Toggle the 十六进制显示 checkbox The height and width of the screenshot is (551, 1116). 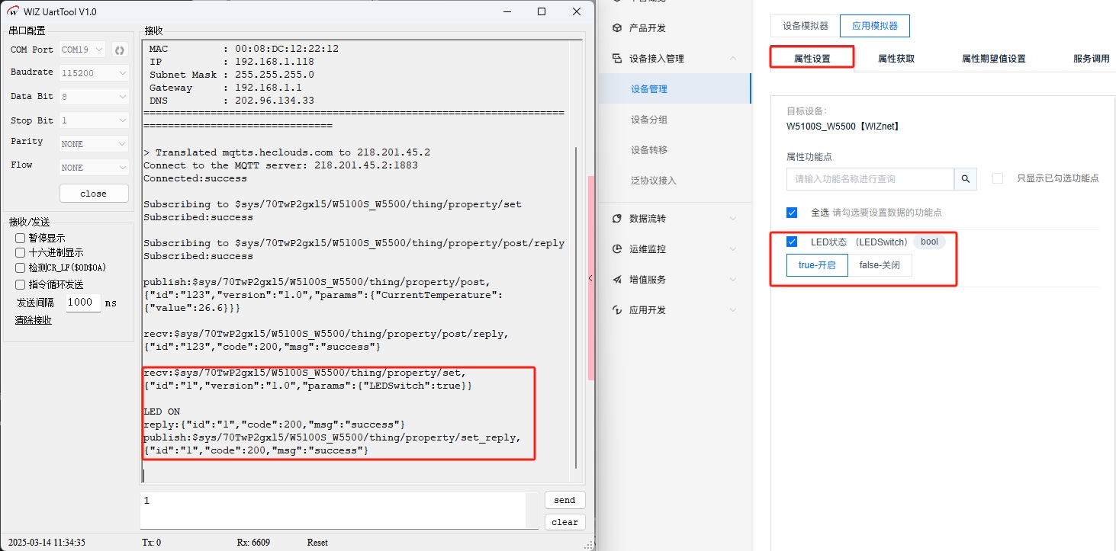click(x=21, y=253)
